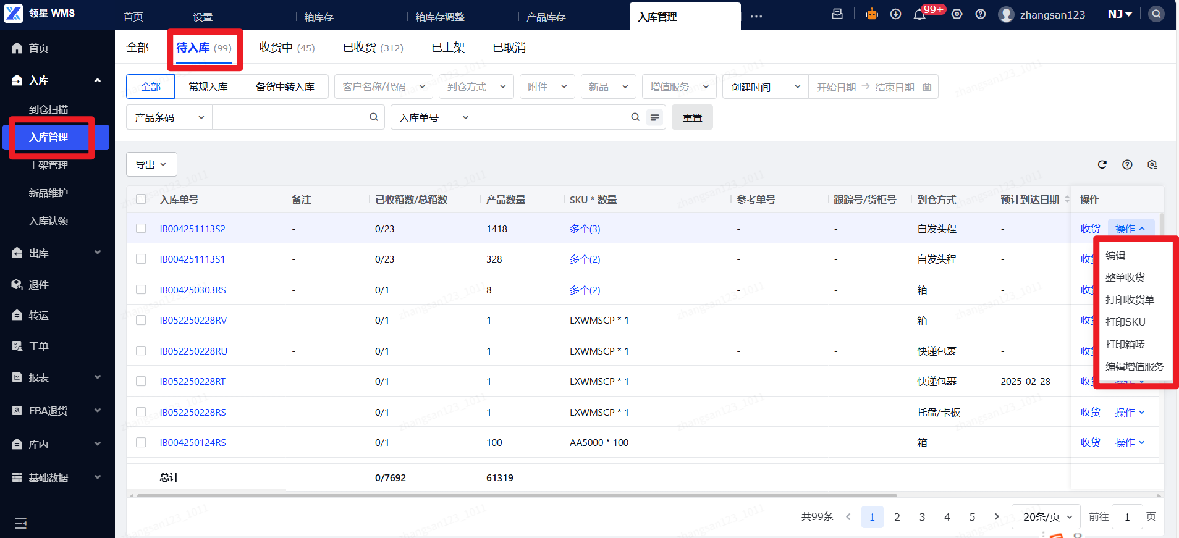Image resolution: width=1179 pixels, height=538 pixels.
Task: Switch to the 收货中 tab
Action: [287, 48]
